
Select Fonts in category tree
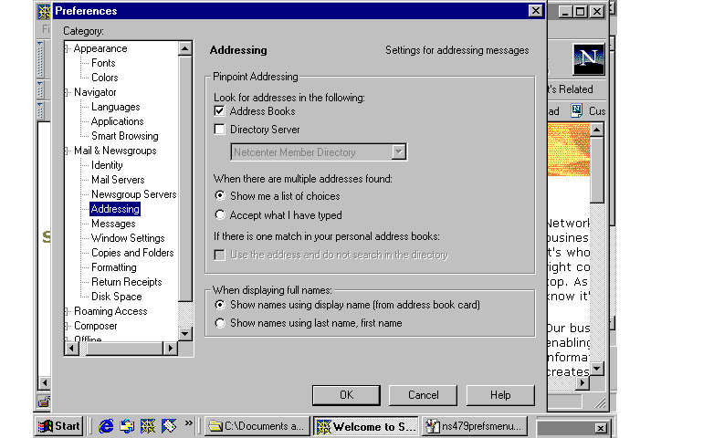[x=103, y=63]
